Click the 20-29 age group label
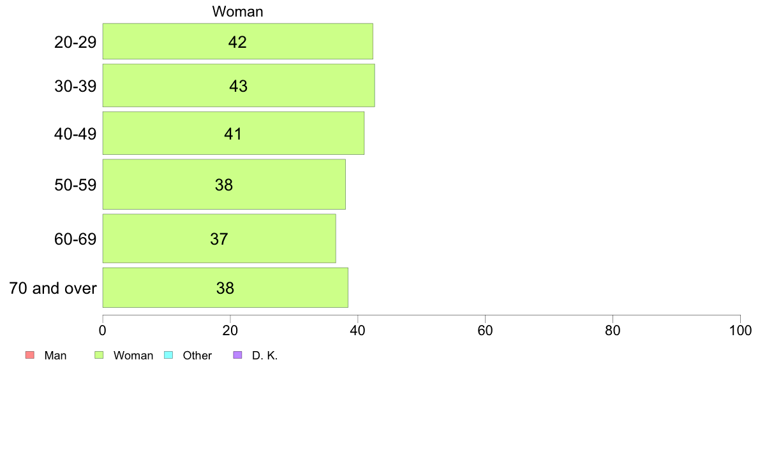 tap(75, 42)
